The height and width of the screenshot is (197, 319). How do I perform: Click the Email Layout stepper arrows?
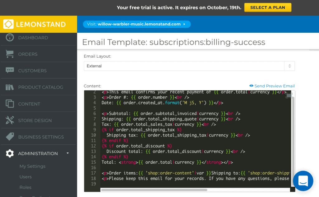point(289,66)
